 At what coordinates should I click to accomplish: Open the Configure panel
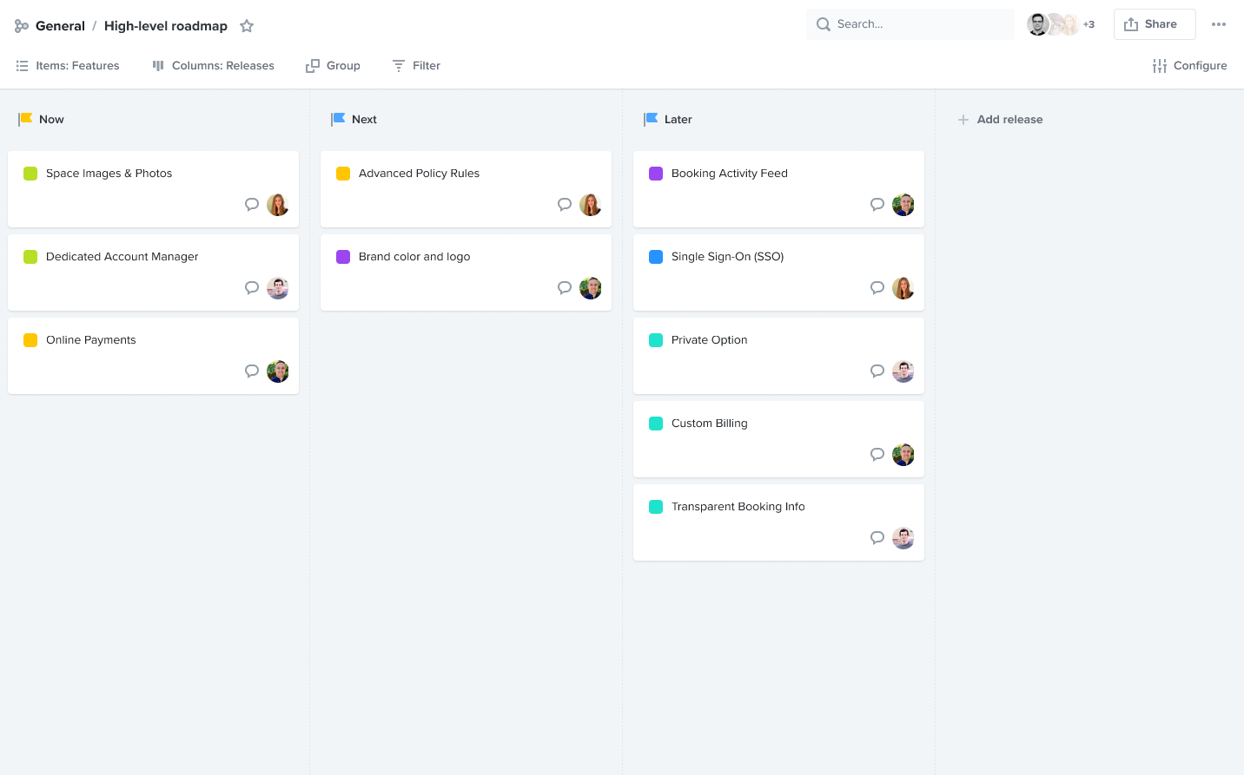point(1189,66)
